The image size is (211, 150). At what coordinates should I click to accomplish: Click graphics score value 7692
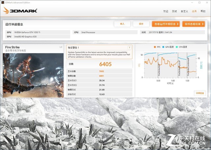102,71
